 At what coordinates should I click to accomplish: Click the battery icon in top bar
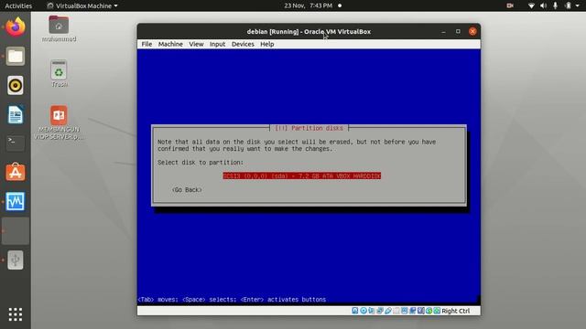pos(568,5)
